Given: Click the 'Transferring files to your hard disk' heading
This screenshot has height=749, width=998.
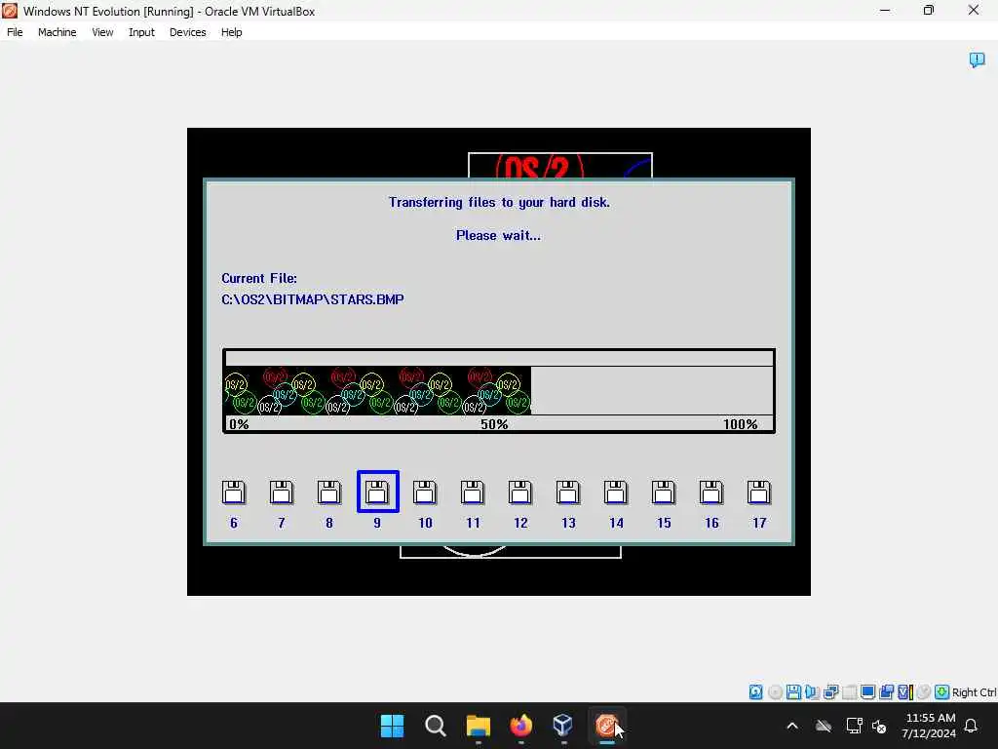Looking at the screenshot, I should pos(499,203).
